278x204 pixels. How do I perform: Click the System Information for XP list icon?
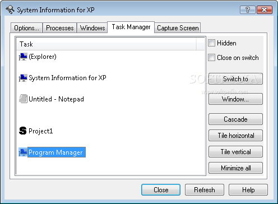[x=23, y=78]
